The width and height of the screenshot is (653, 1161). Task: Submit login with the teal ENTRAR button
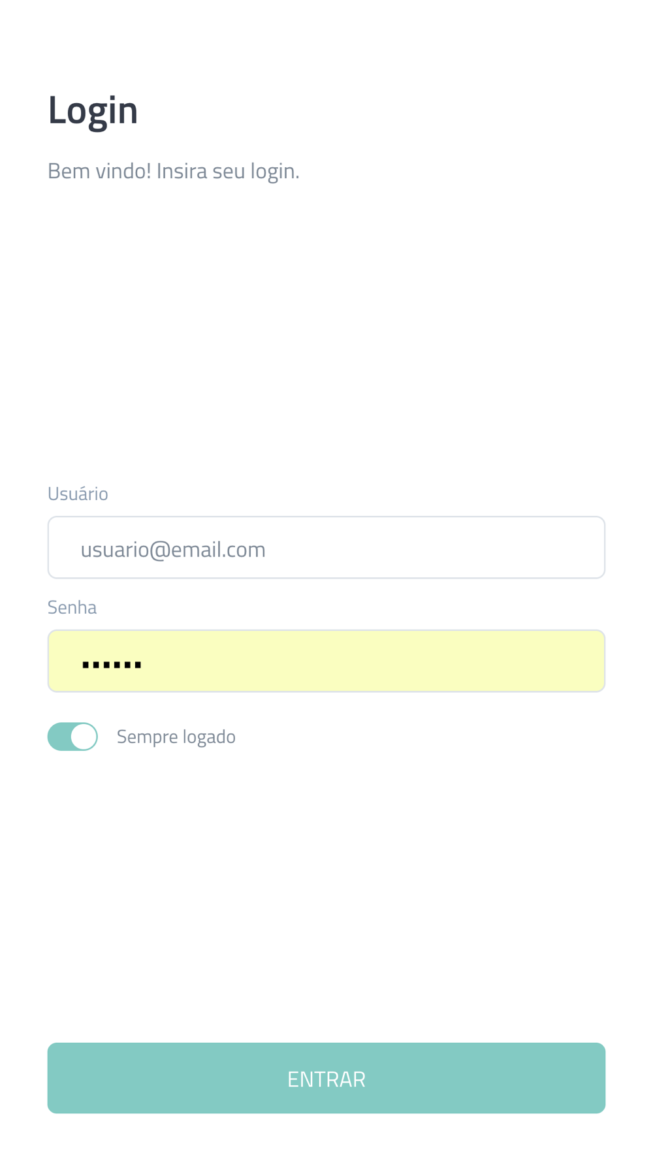[x=326, y=1078]
